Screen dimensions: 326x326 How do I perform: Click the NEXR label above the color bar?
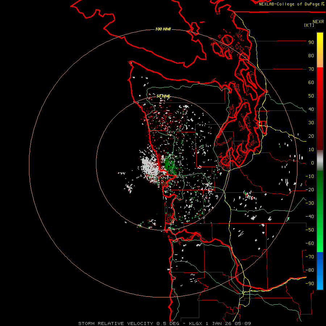point(318,22)
